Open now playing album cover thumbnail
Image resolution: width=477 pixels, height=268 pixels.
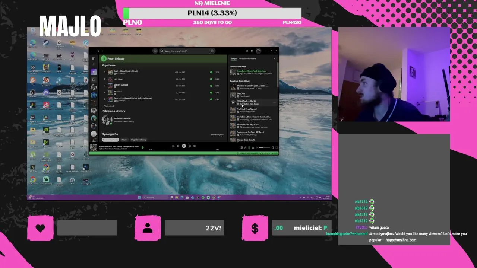93,147
